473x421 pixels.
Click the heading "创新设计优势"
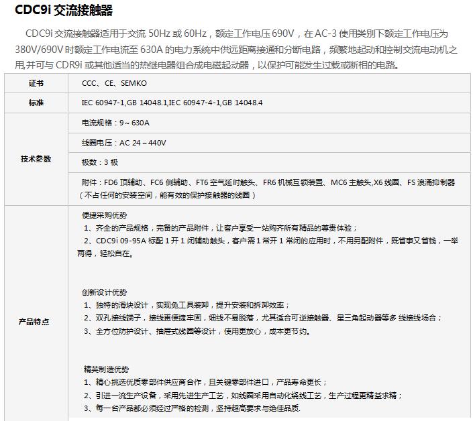104,292
